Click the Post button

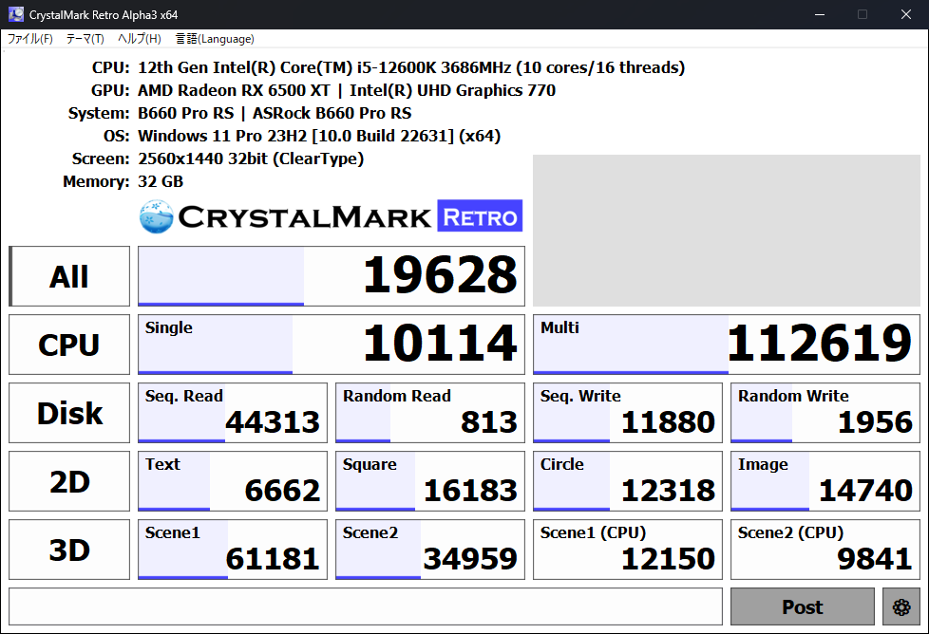point(803,606)
